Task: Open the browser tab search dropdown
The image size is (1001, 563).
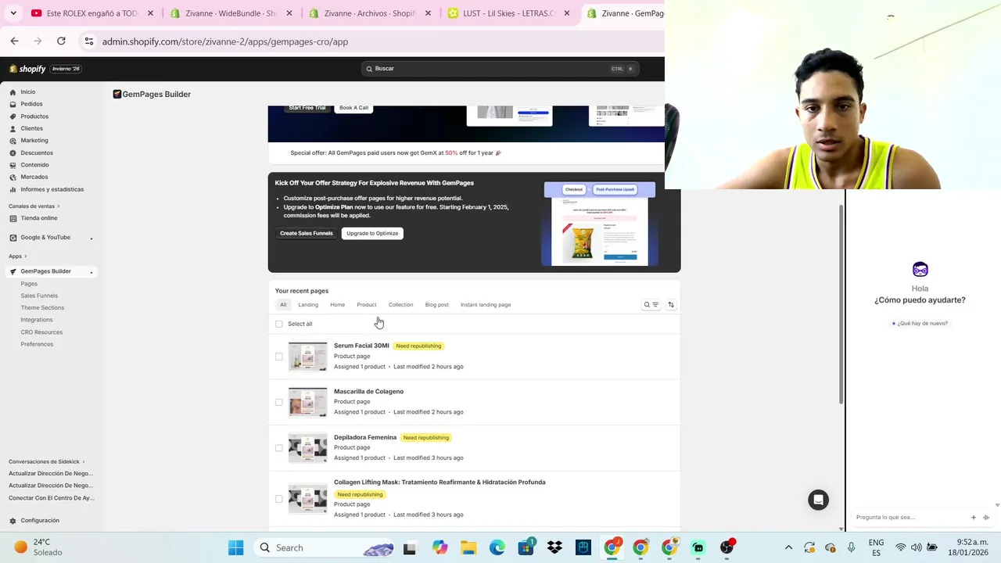Action: click(13, 13)
